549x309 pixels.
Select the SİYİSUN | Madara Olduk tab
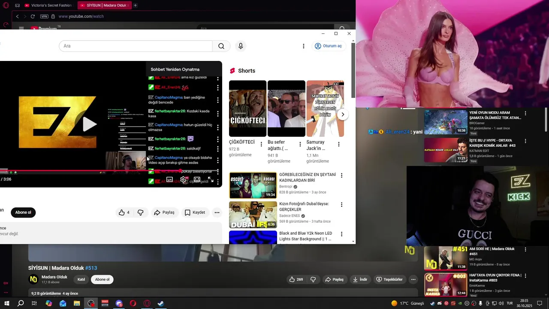(104, 6)
